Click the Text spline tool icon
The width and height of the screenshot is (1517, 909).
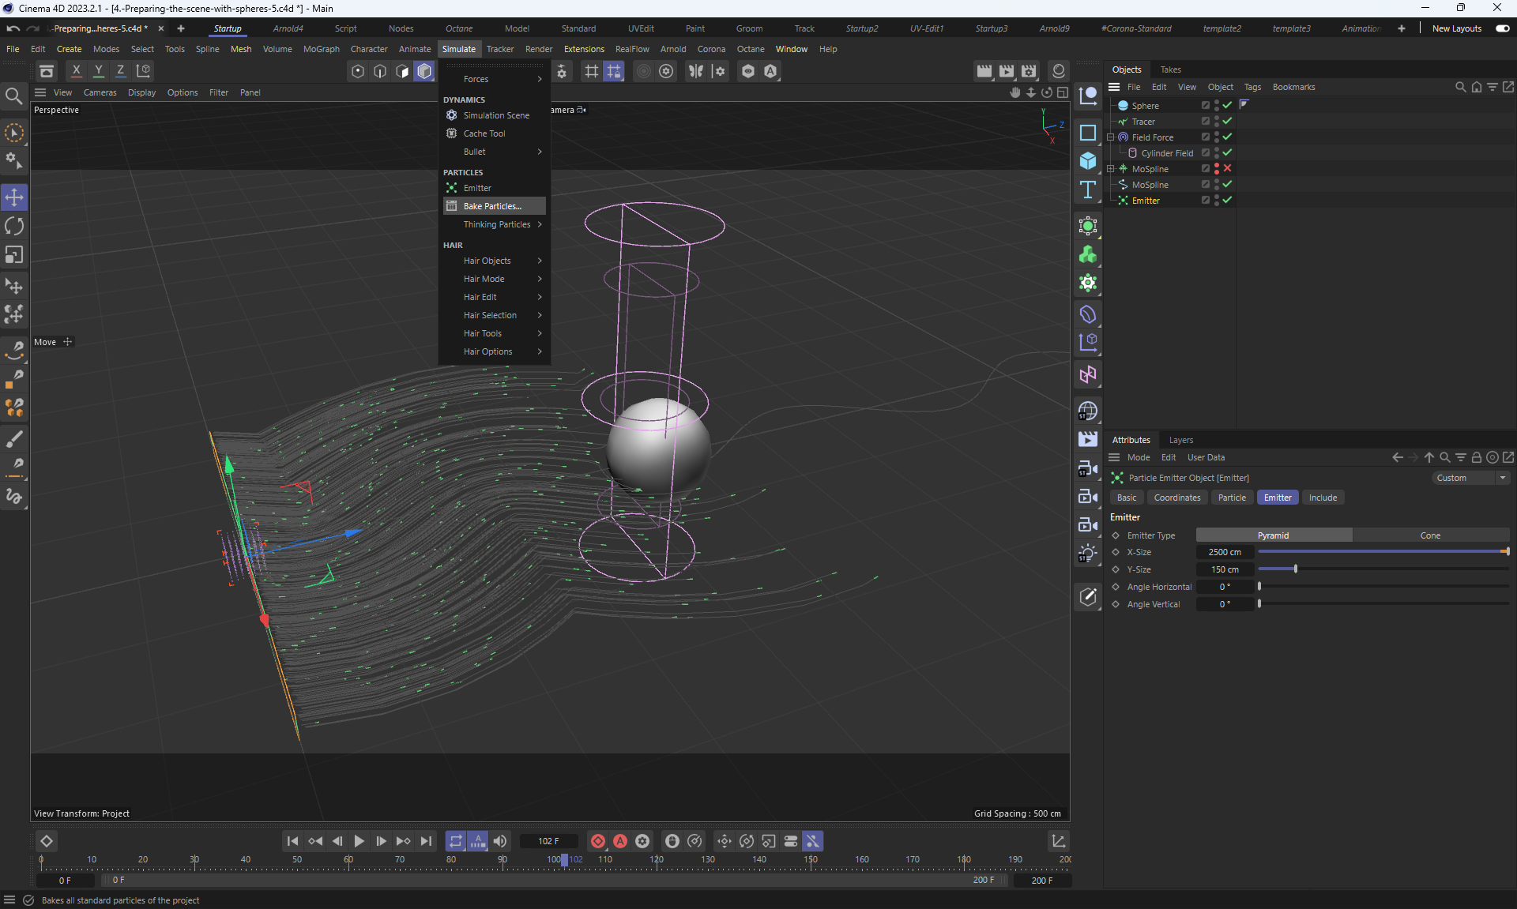pyautogui.click(x=1088, y=190)
